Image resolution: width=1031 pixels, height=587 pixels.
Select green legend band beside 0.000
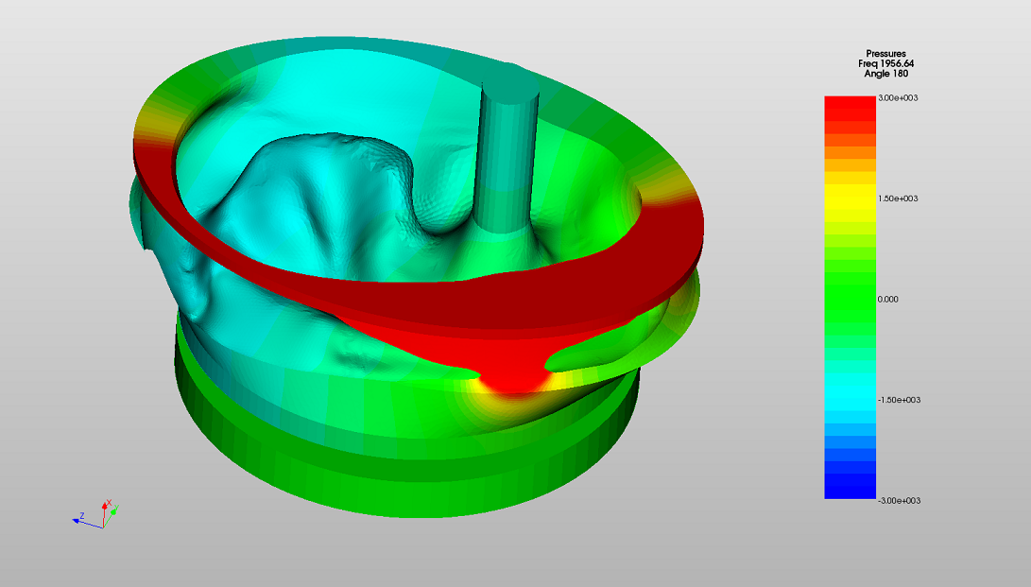850,299
